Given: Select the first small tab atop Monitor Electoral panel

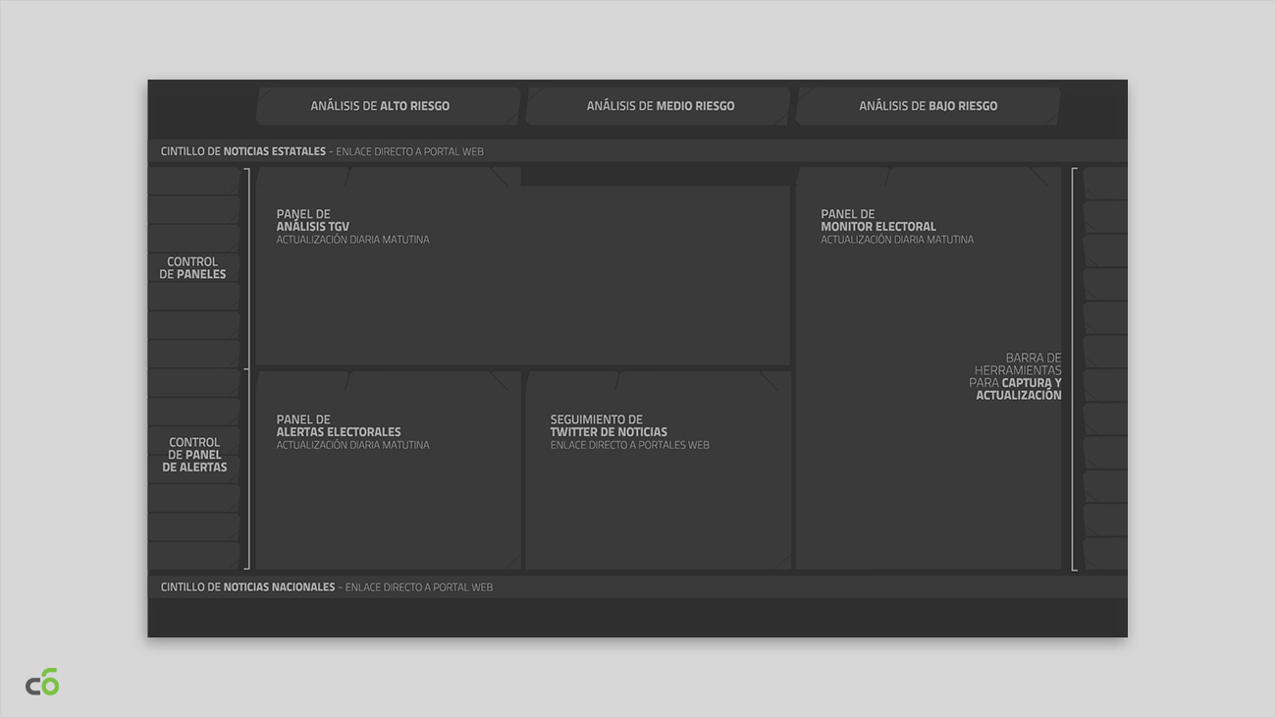Looking at the screenshot, I should 842,177.
